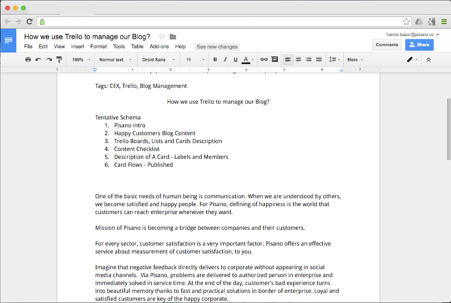Click the vertical scrollbar thumb

[449, 129]
